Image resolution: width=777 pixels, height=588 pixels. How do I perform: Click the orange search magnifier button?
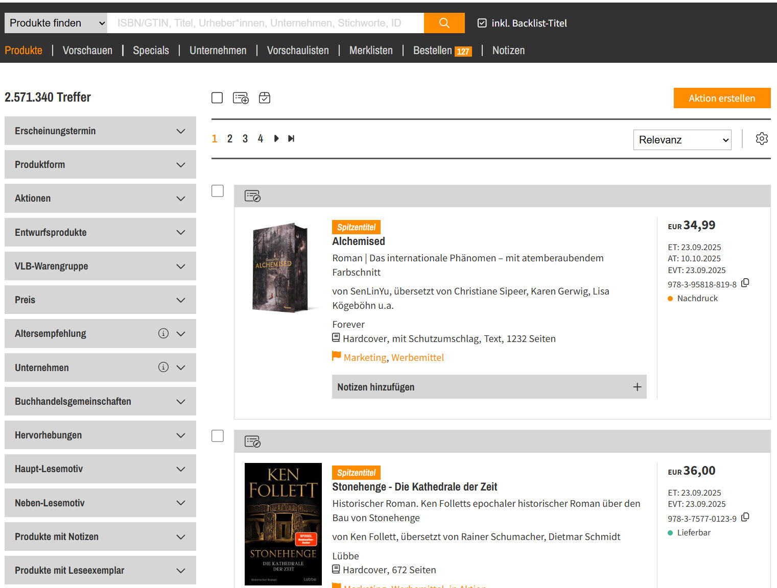(444, 23)
